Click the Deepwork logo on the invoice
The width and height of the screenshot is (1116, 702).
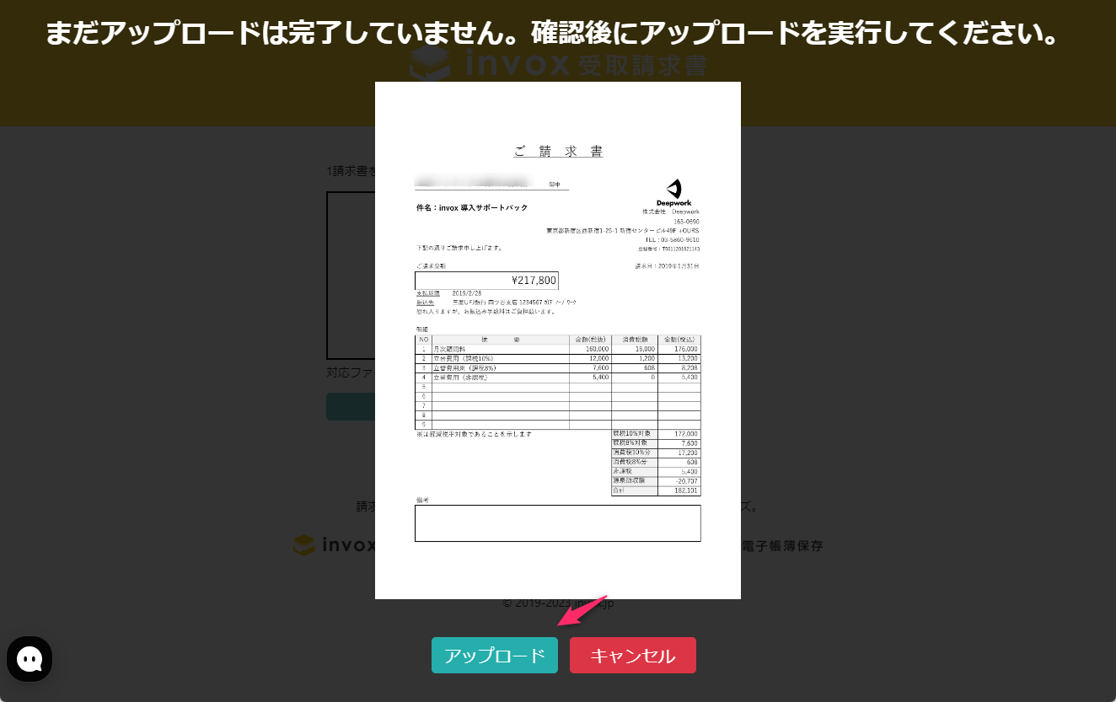click(673, 193)
